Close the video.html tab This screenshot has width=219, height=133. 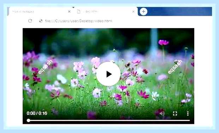coord(134,12)
